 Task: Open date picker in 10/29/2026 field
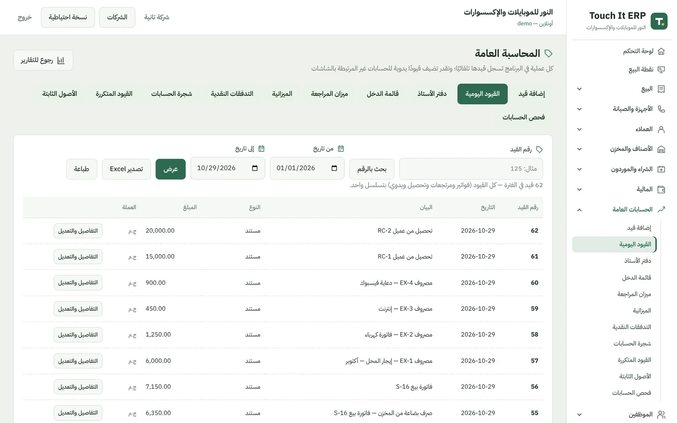point(255,168)
